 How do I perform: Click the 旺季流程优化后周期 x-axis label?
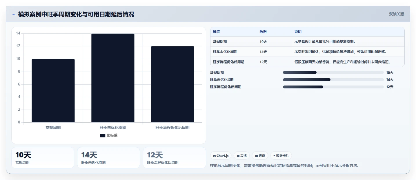pyautogui.click(x=172, y=128)
